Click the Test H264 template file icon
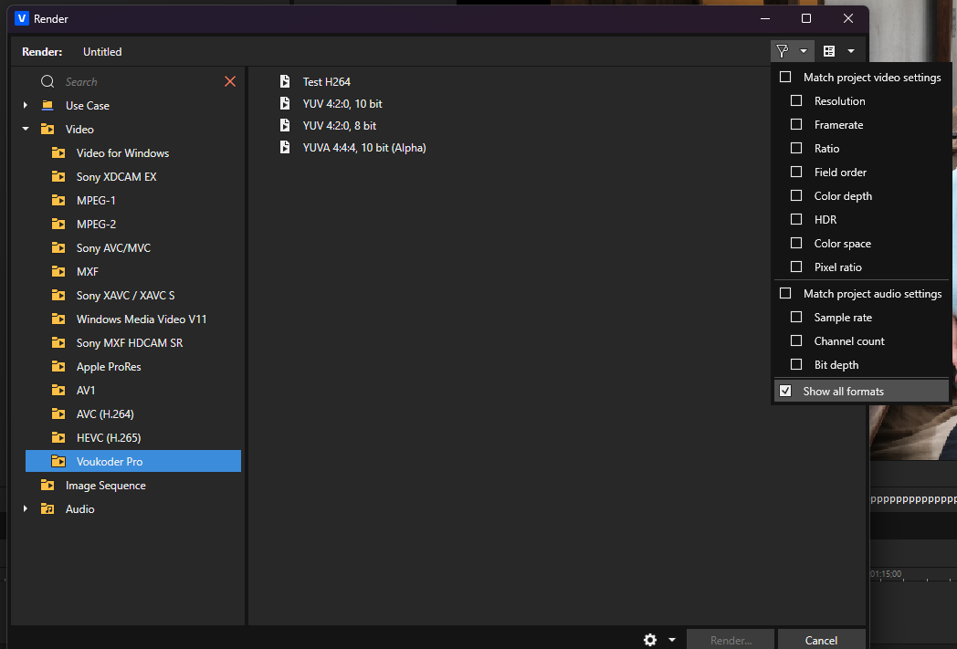The width and height of the screenshot is (957, 649). click(x=284, y=81)
